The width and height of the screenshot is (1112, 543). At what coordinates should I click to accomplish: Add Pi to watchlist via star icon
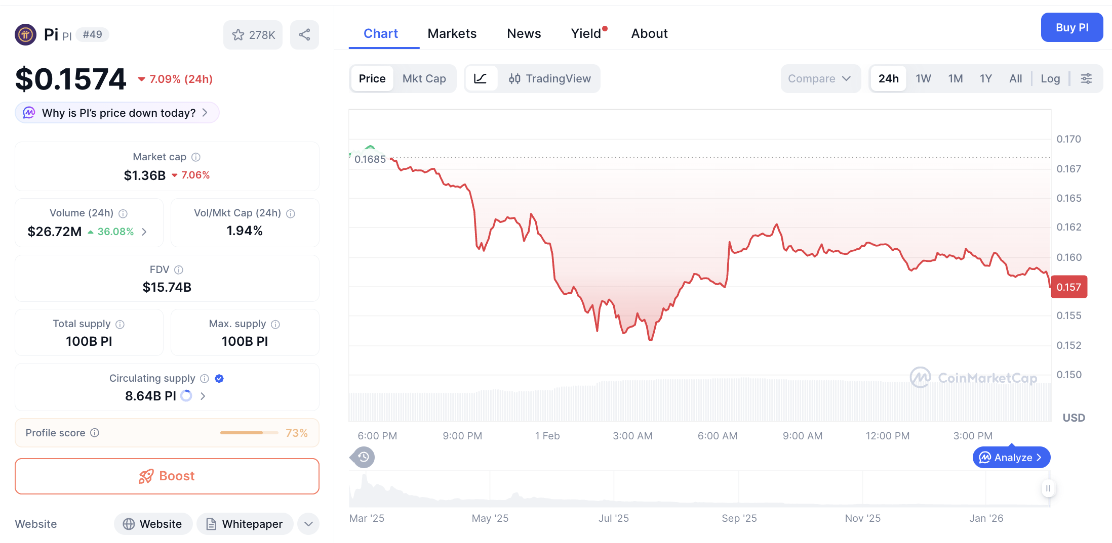pos(238,34)
